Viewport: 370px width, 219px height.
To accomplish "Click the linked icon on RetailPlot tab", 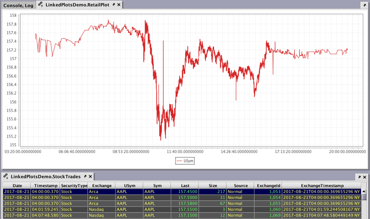I will tap(41, 5).
